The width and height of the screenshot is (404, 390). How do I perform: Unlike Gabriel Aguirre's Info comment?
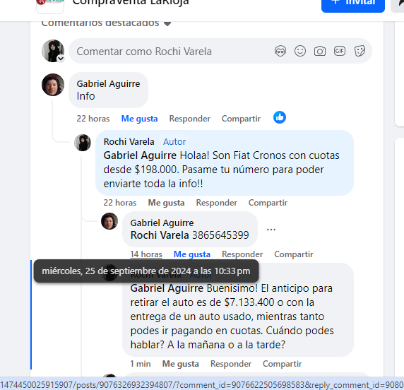(139, 119)
